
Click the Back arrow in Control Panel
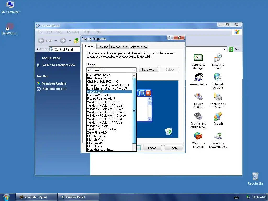[x=41, y=41]
